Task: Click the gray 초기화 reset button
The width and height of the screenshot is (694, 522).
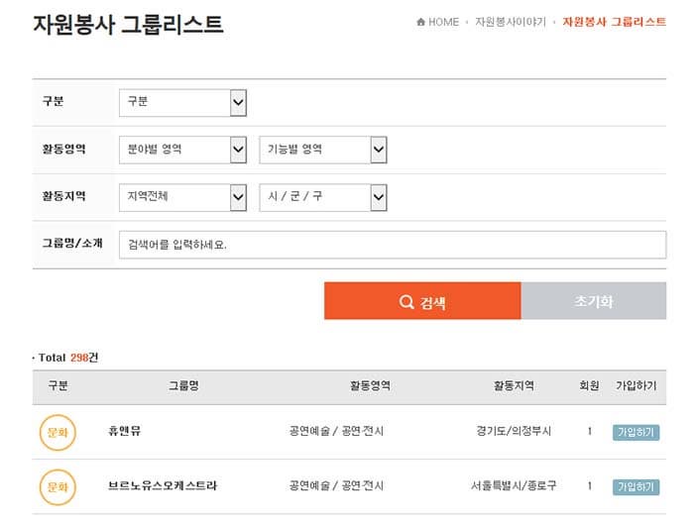Action: tap(594, 301)
